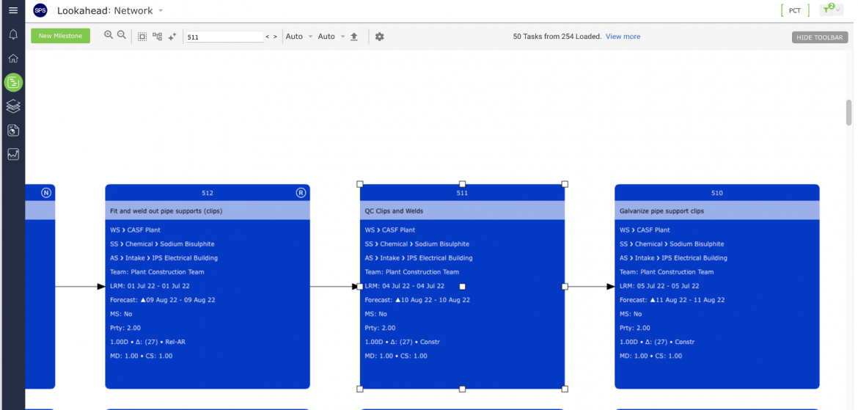Click the PCT project button
Screen dimensions: 858x410
795,10
